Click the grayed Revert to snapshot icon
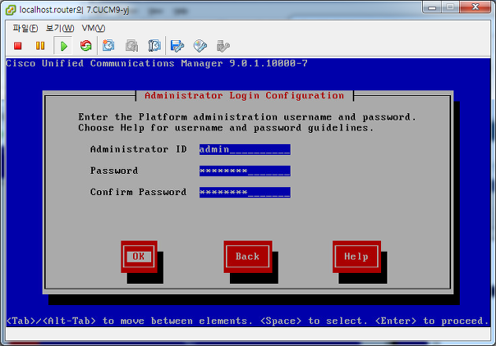Viewport: 496px width, 346px height. [131, 46]
